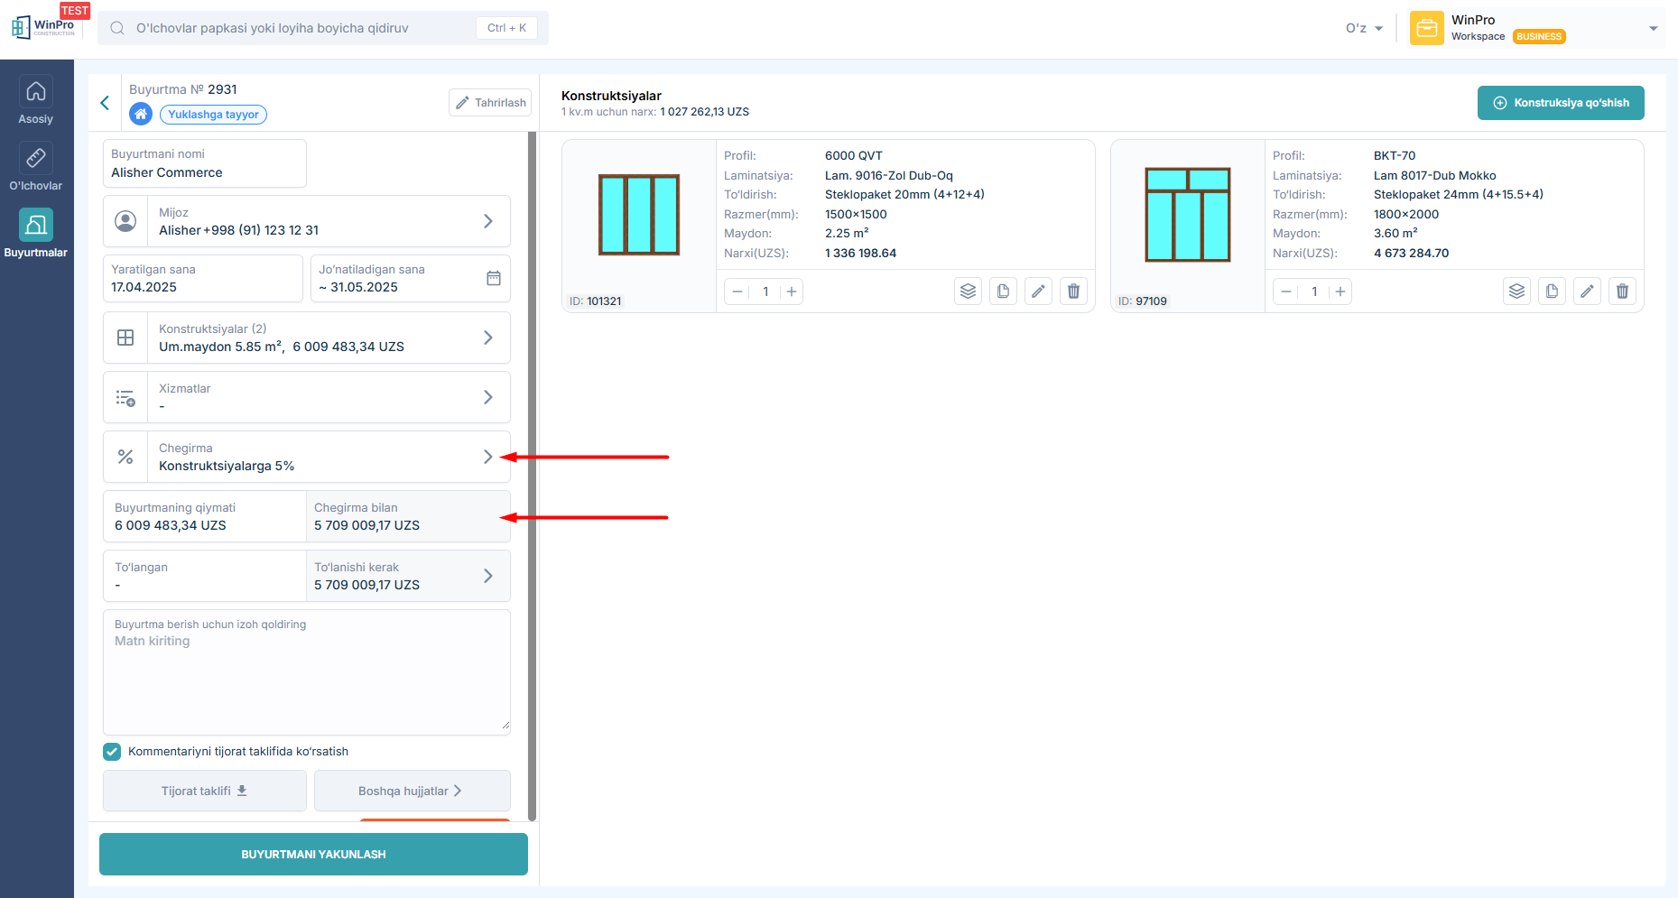This screenshot has width=1678, height=898.
Task: Click the blue home icon under order number
Action: tap(141, 114)
